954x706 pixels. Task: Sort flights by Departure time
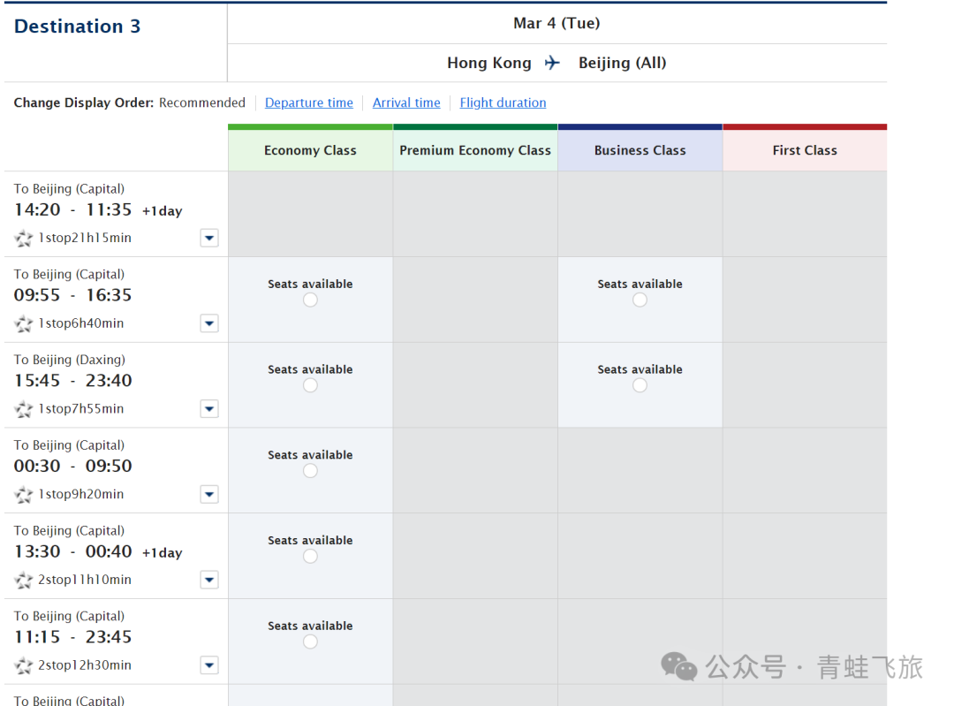(x=309, y=102)
